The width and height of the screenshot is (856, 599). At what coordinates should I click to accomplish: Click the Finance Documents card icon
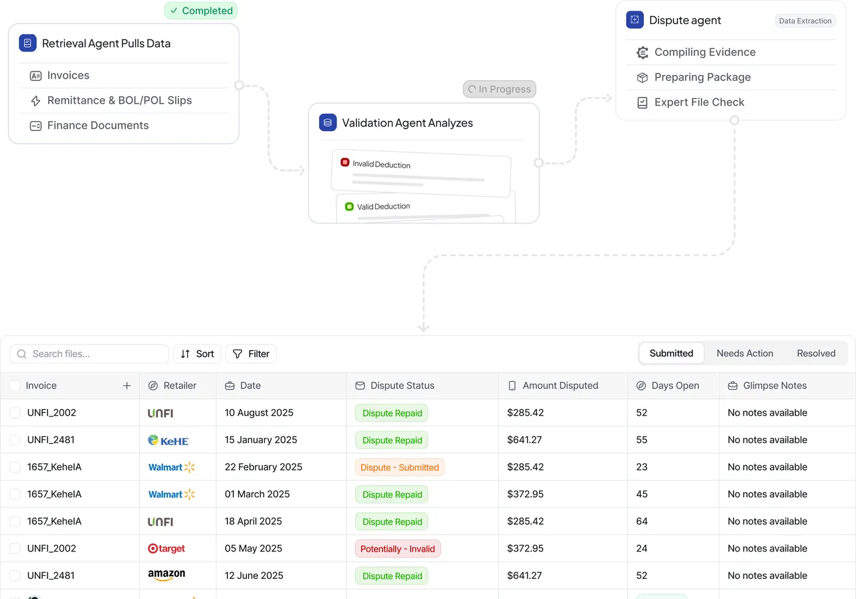36,126
